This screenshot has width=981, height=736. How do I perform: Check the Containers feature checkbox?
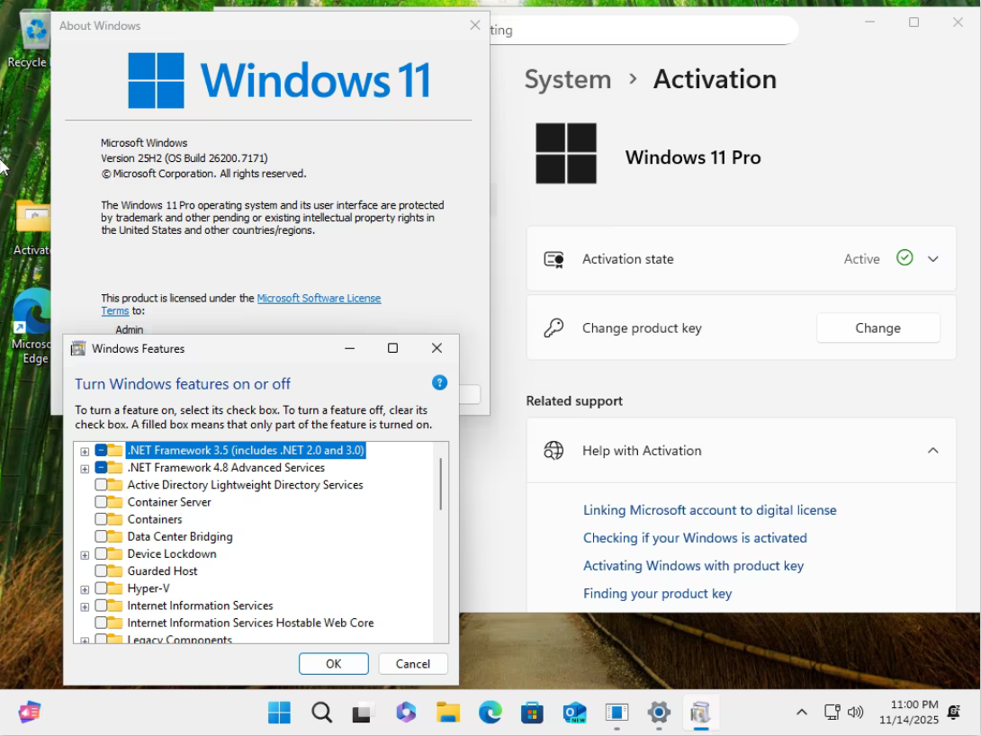101,519
